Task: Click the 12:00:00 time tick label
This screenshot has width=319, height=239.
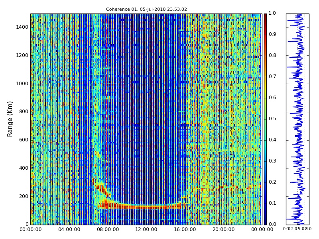Action: [x=146, y=229]
